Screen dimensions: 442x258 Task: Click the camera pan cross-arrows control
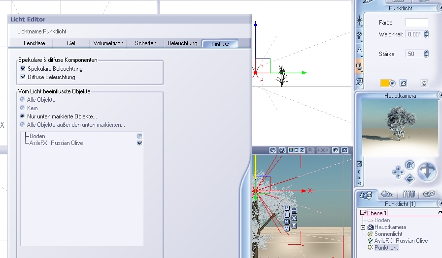(398, 172)
